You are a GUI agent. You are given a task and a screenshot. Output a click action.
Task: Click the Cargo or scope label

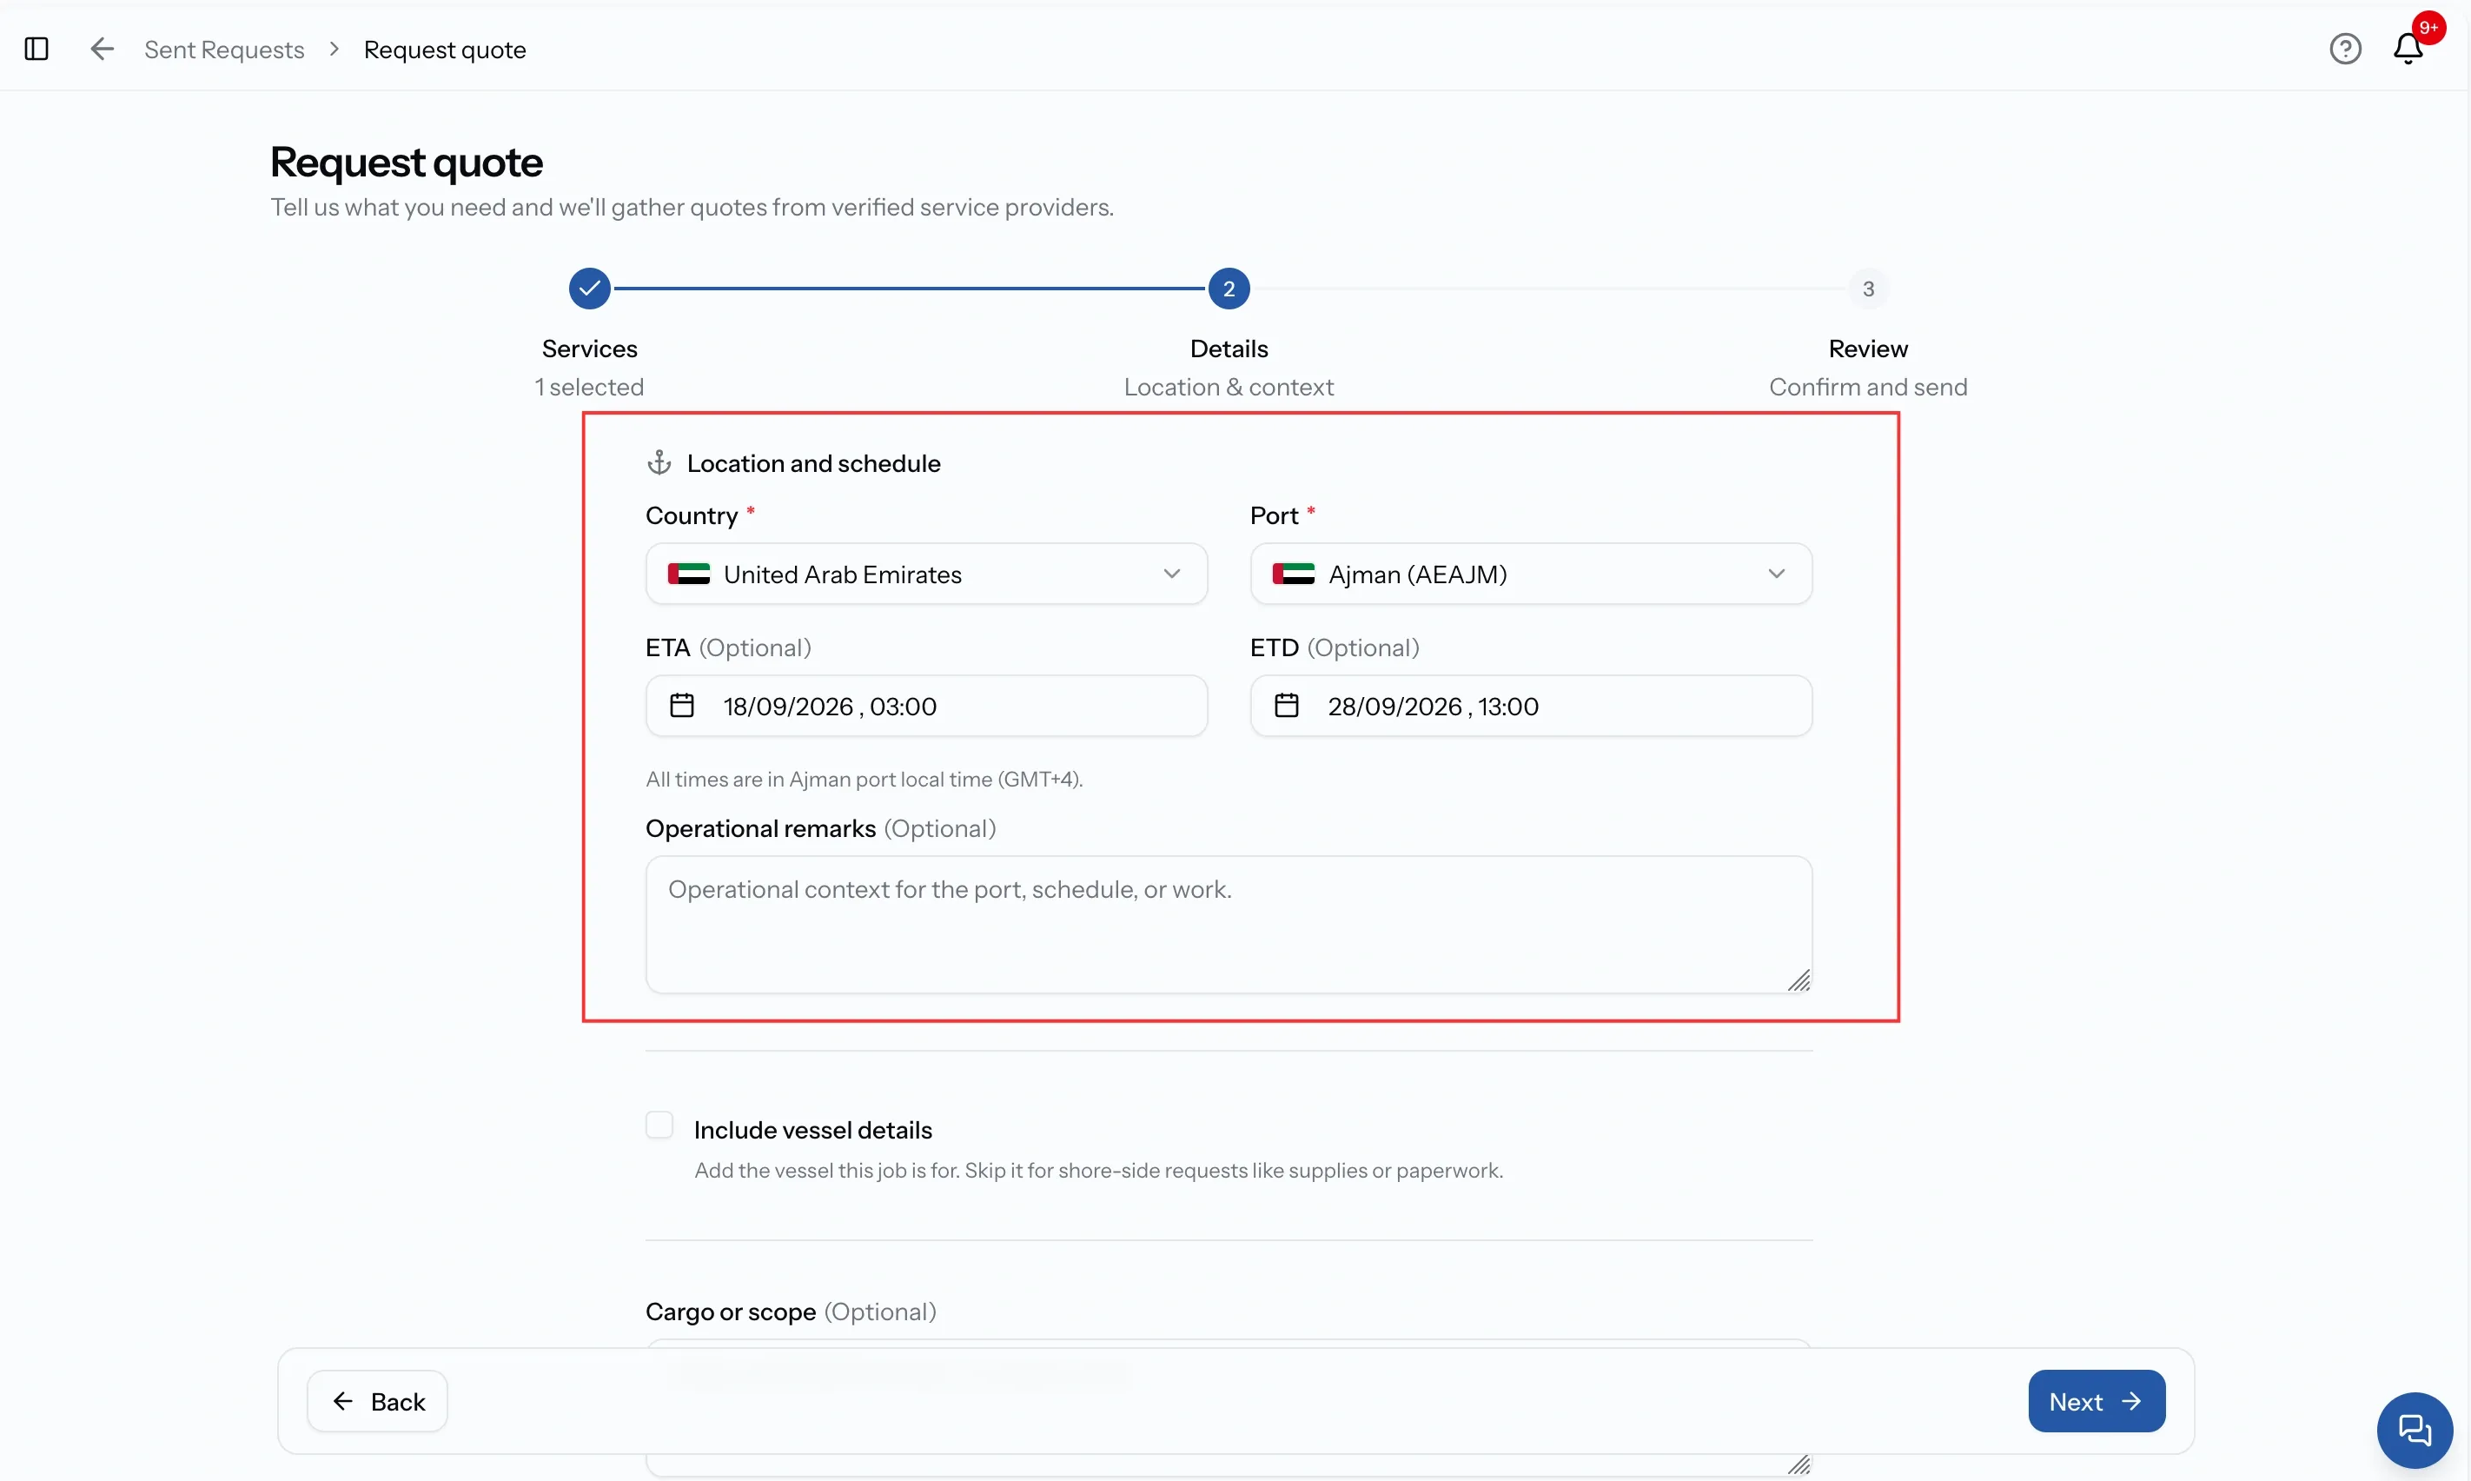(x=730, y=1312)
